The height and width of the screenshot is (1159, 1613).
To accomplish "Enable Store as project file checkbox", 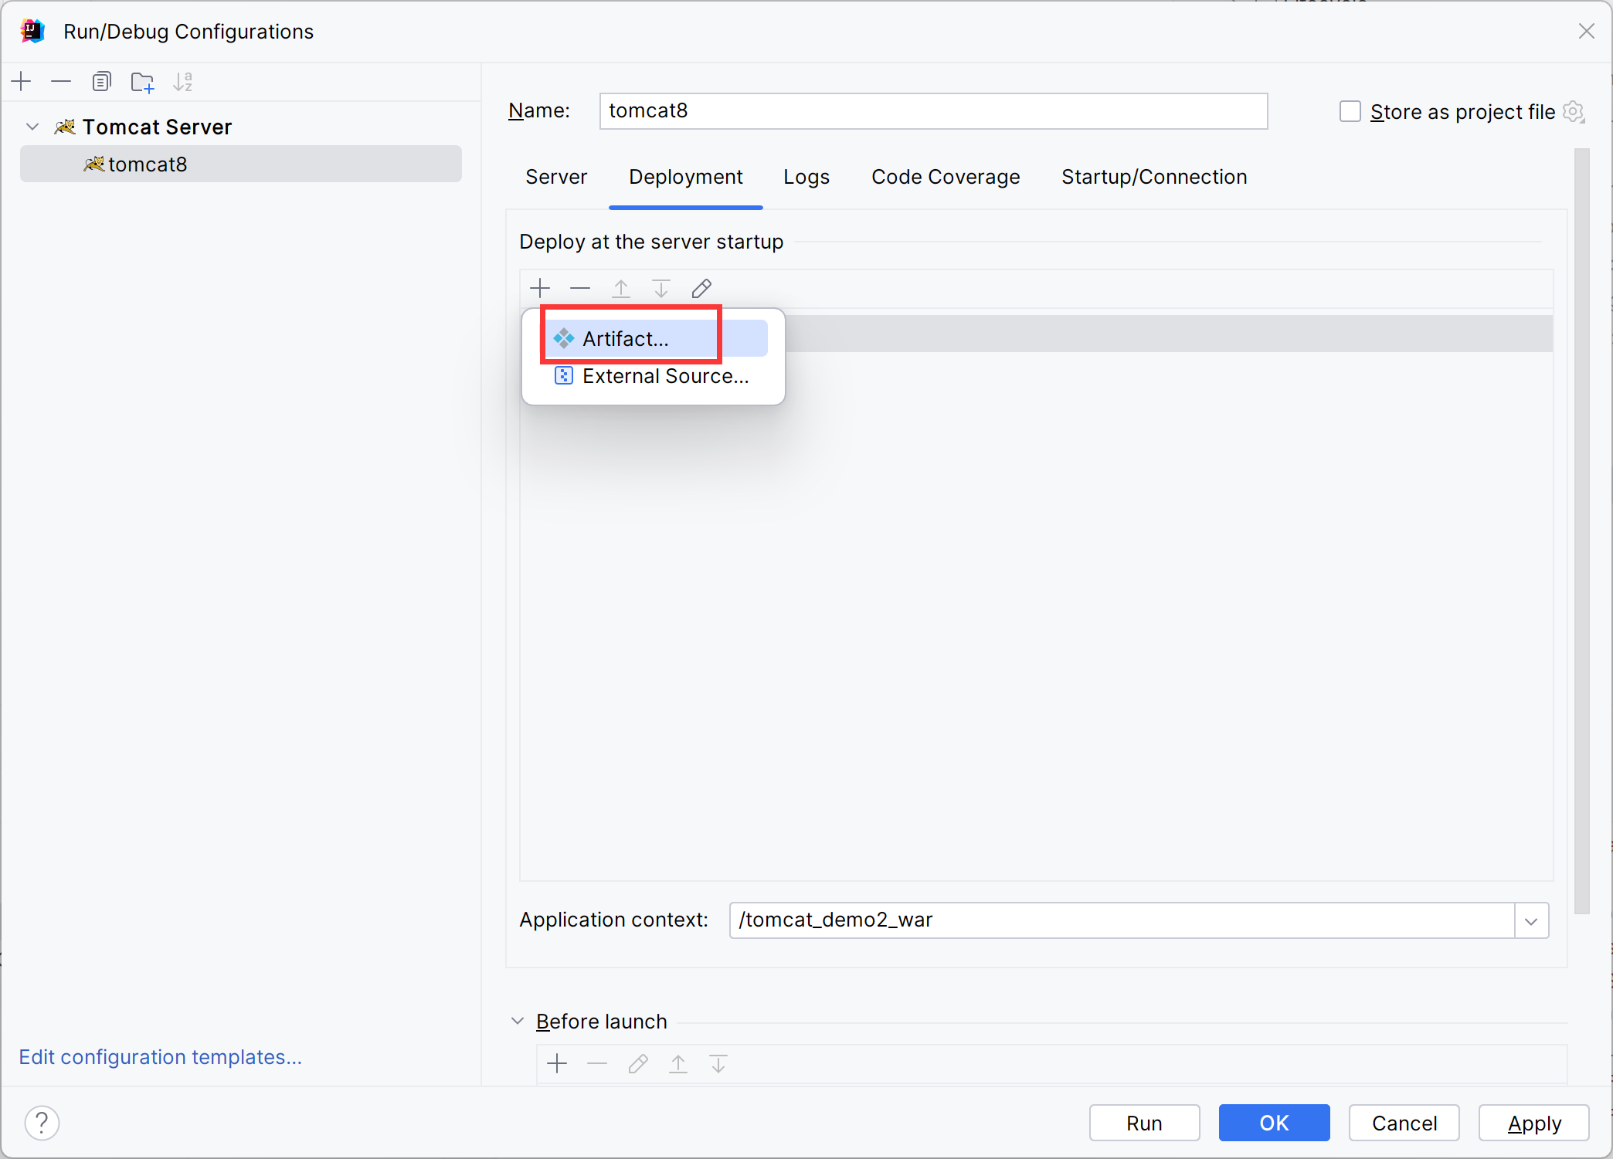I will click(1350, 112).
